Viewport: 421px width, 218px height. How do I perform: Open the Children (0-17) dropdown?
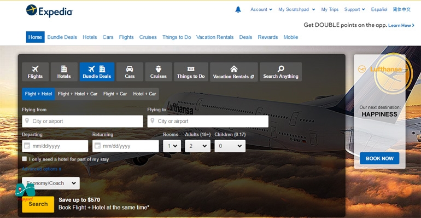230,146
